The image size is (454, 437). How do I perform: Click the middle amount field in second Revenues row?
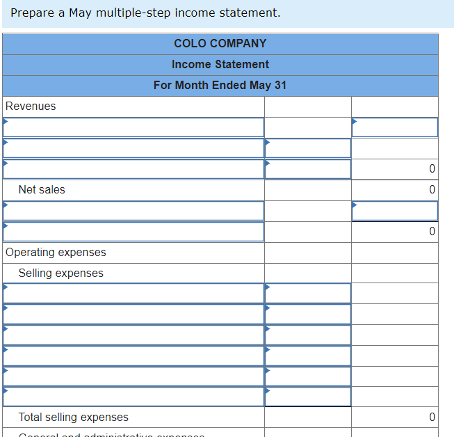coord(308,148)
